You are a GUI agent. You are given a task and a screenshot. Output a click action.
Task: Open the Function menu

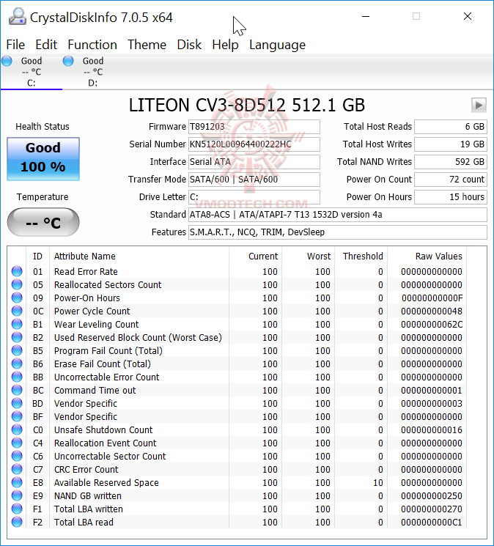pyautogui.click(x=92, y=45)
